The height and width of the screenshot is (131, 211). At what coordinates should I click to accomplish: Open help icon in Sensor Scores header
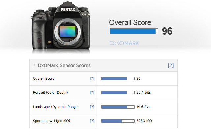click(x=171, y=65)
